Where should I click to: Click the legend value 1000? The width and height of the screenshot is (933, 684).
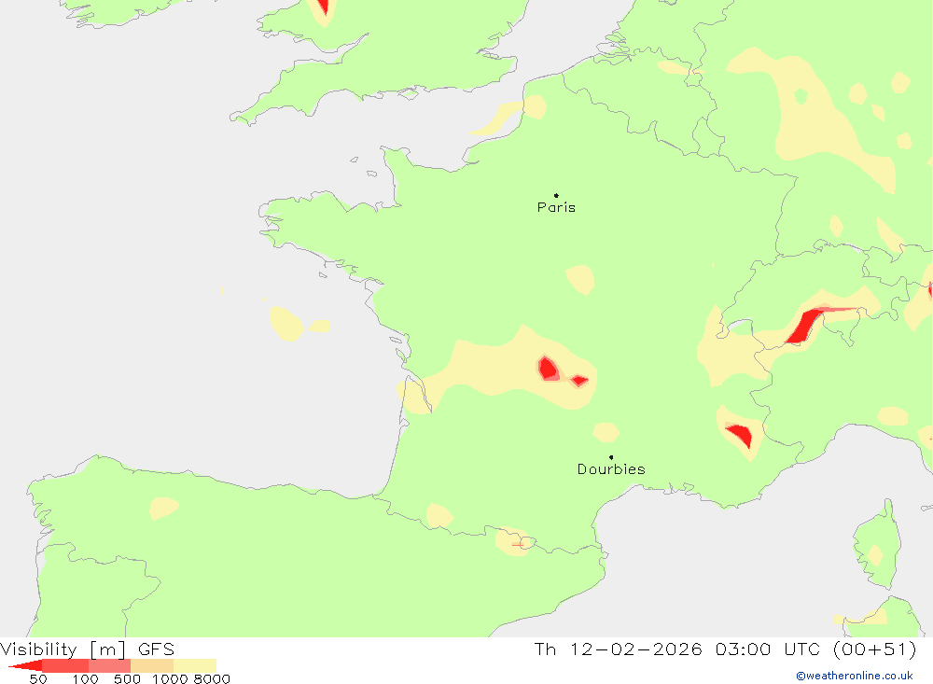tap(170, 679)
